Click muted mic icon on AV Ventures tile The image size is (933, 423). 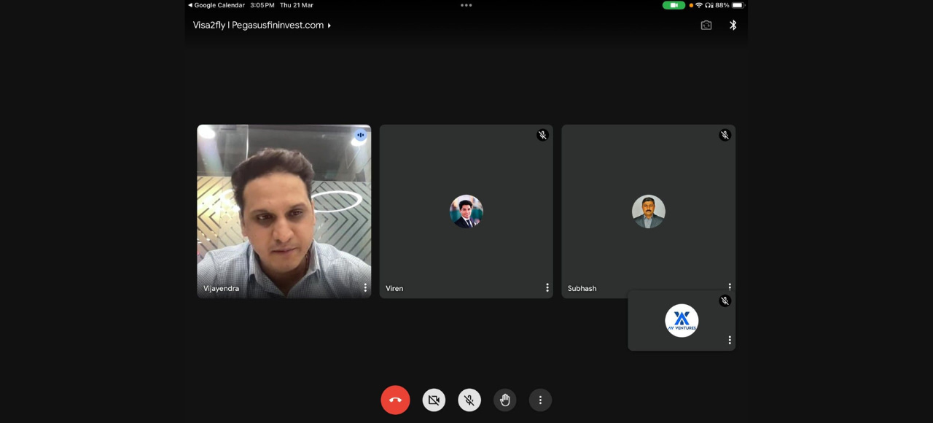[x=725, y=300]
